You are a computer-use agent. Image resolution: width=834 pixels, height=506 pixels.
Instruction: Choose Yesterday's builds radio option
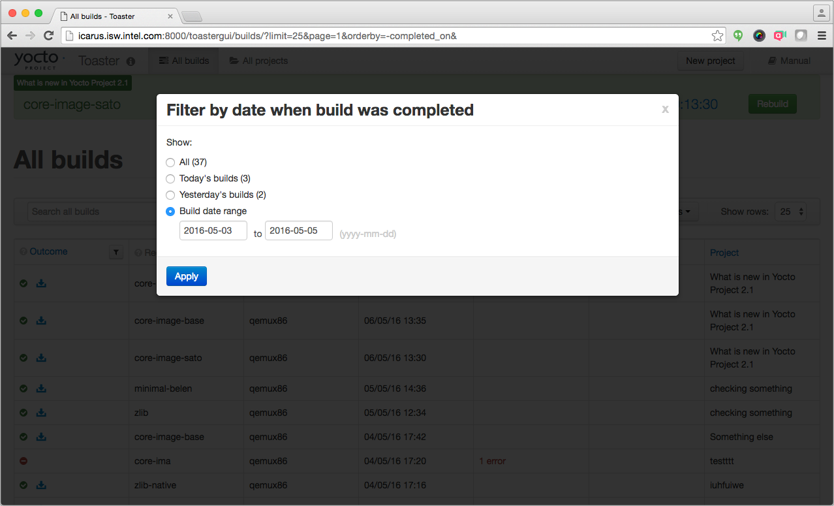click(x=170, y=195)
